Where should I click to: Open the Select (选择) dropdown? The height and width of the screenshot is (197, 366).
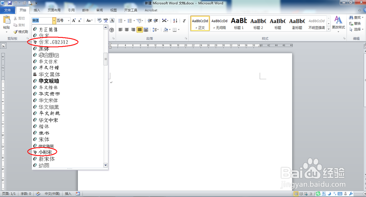point(356,29)
